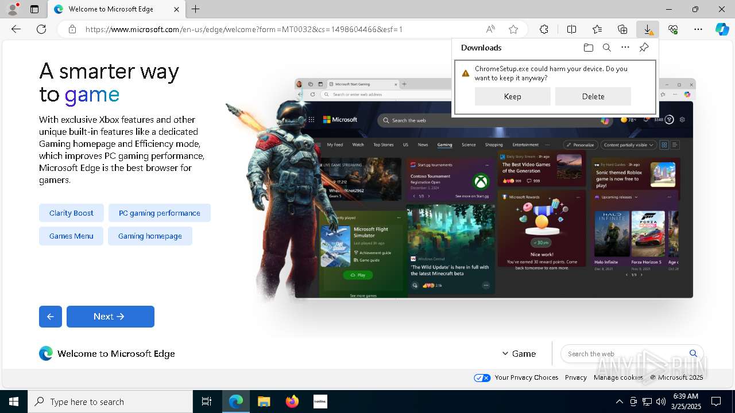Add page to favorites star icon
The height and width of the screenshot is (413, 735).
pos(513,29)
